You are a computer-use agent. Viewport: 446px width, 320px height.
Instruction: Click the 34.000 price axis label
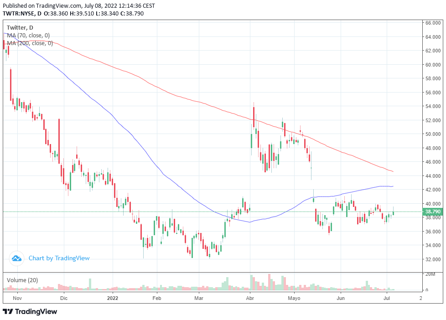tap(433, 245)
